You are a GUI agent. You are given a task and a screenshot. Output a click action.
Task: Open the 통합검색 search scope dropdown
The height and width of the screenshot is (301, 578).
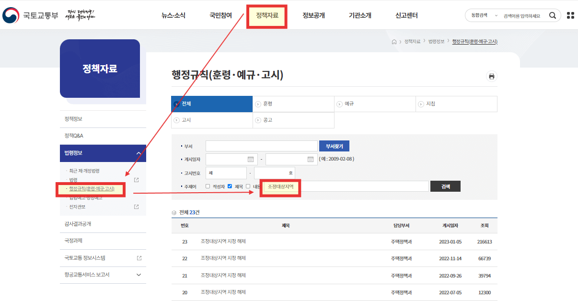coord(483,15)
